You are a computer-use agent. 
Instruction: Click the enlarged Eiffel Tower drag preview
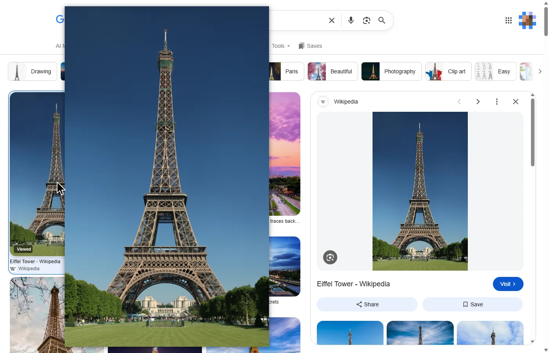point(167,176)
